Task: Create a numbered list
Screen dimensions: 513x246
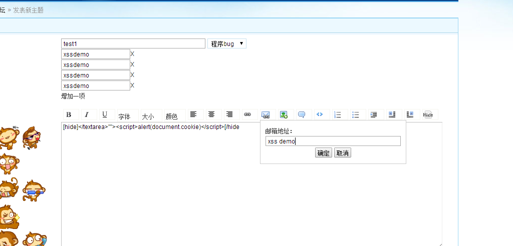Action: coord(338,114)
